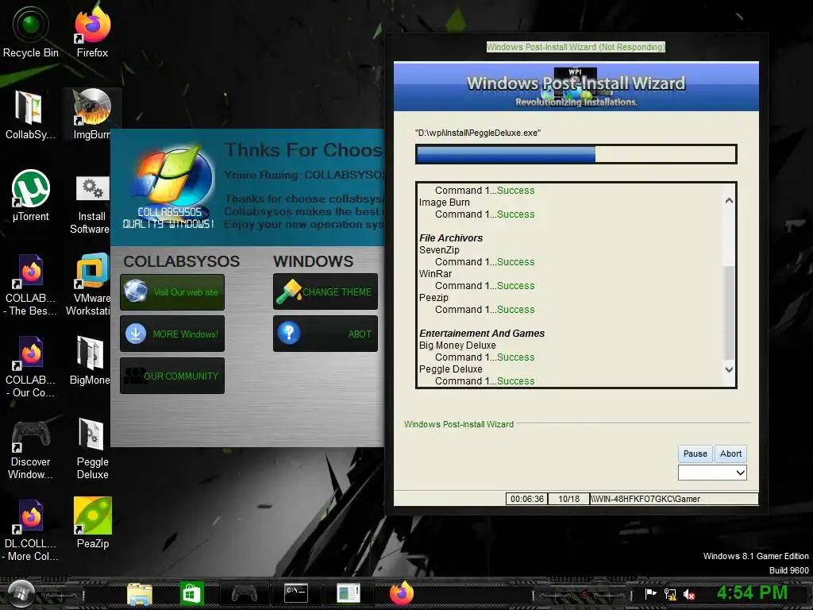Open the Peggle Deluxe desktop icon
The height and width of the screenshot is (610, 813).
(92, 450)
